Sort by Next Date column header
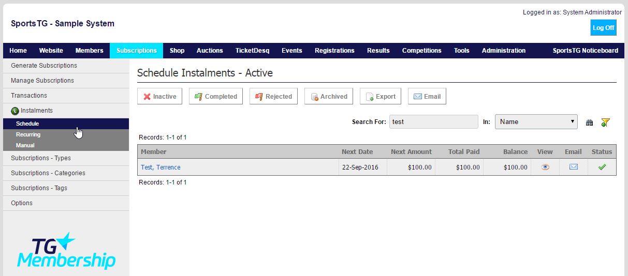The image size is (628, 276). 357,152
